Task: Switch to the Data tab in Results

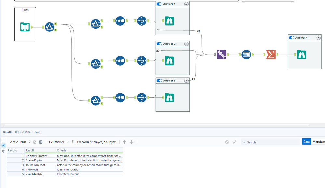Action: [306, 142]
